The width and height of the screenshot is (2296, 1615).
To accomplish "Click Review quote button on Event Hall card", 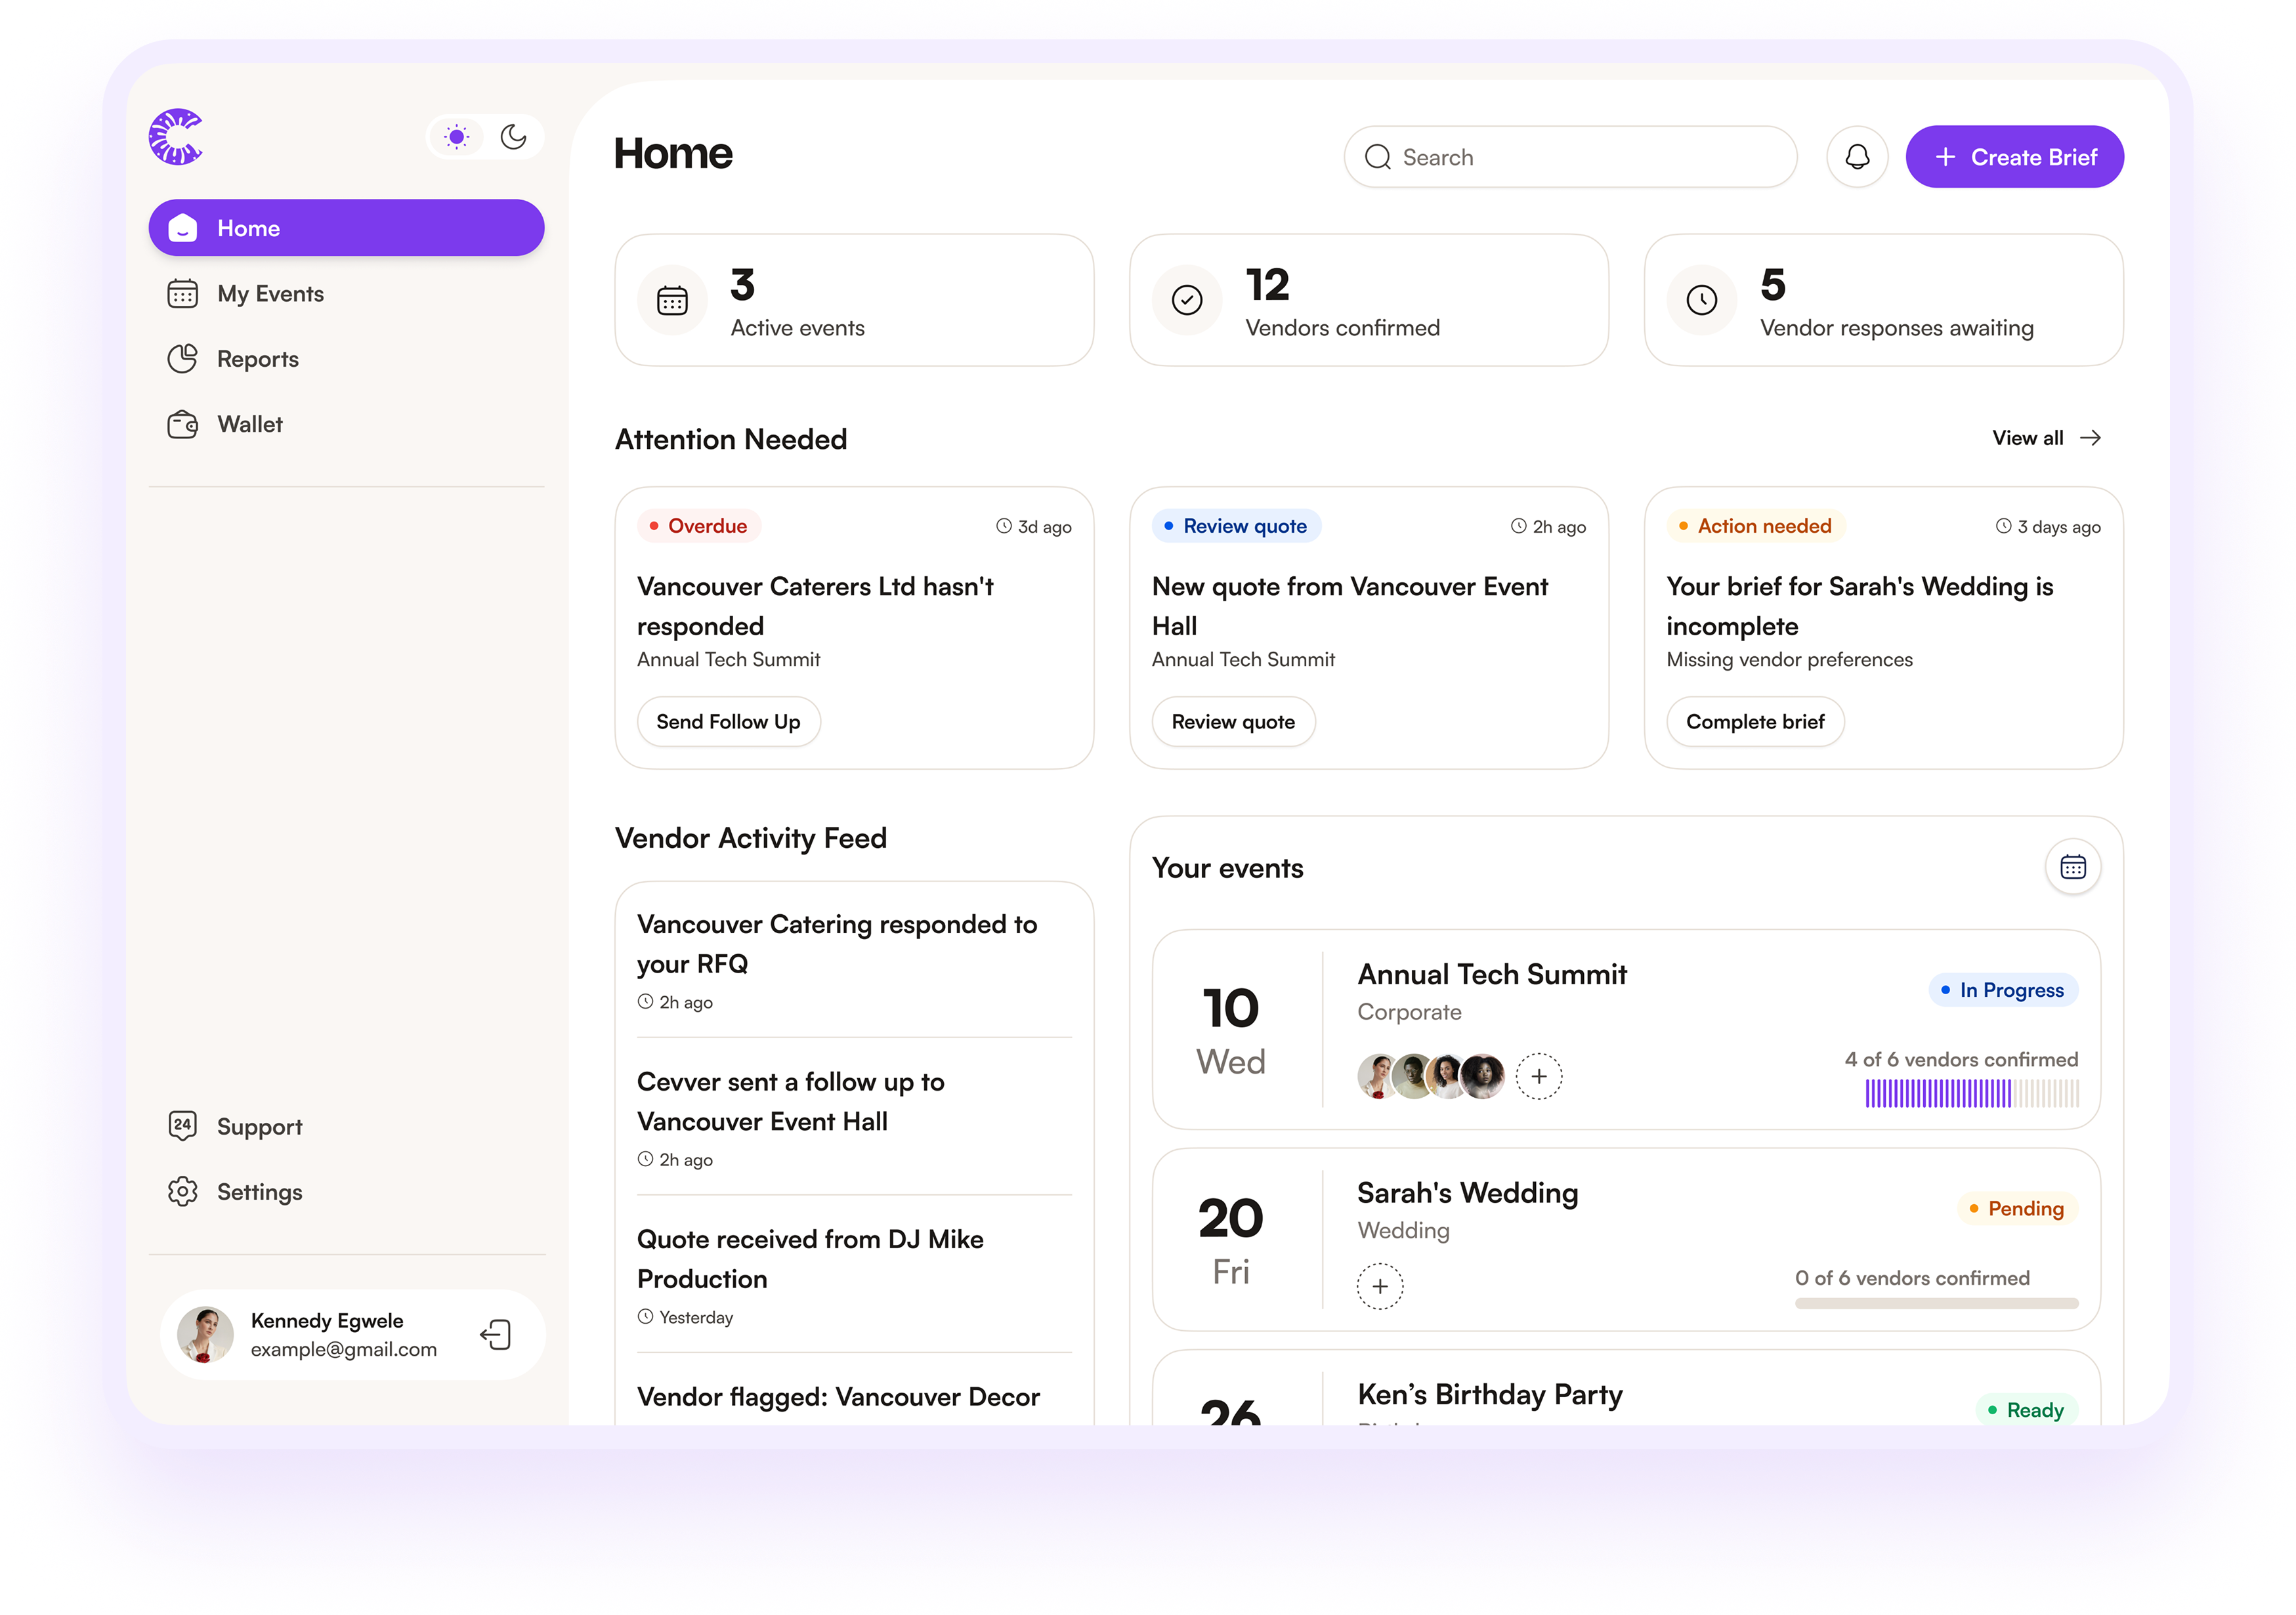I will click(x=1233, y=722).
